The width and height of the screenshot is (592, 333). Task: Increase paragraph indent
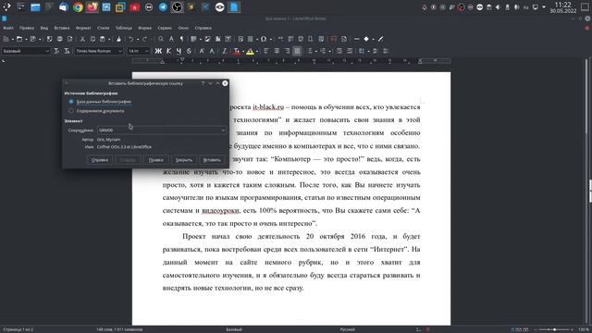click(339, 51)
